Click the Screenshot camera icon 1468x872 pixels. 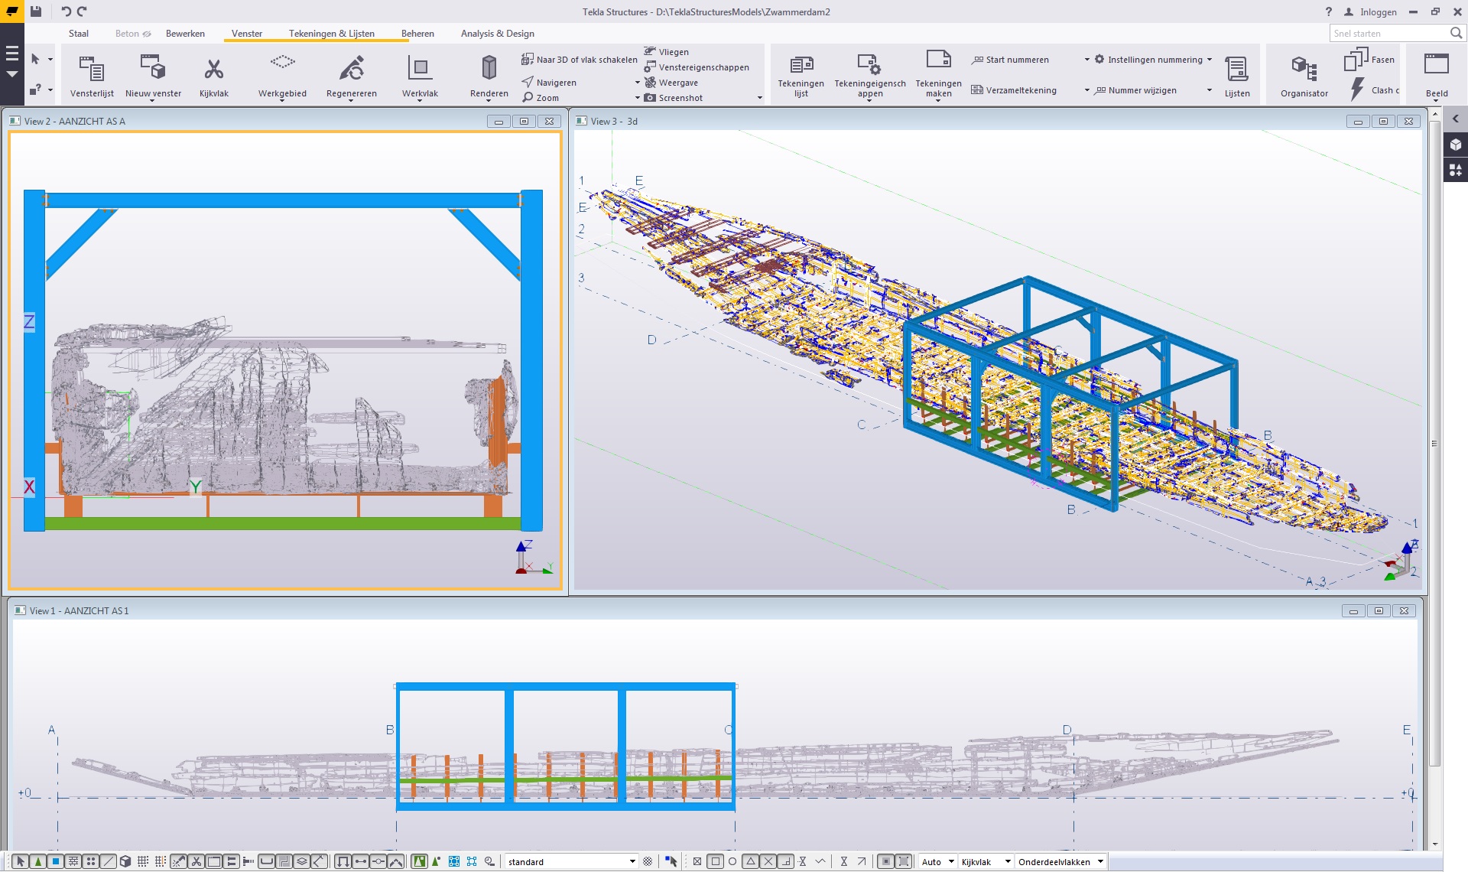(650, 98)
